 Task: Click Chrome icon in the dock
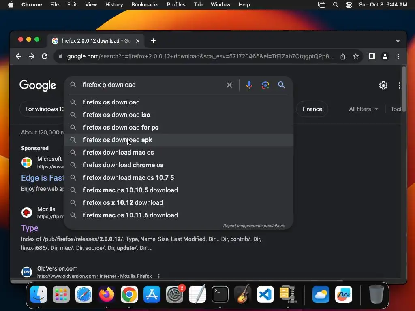(x=129, y=294)
